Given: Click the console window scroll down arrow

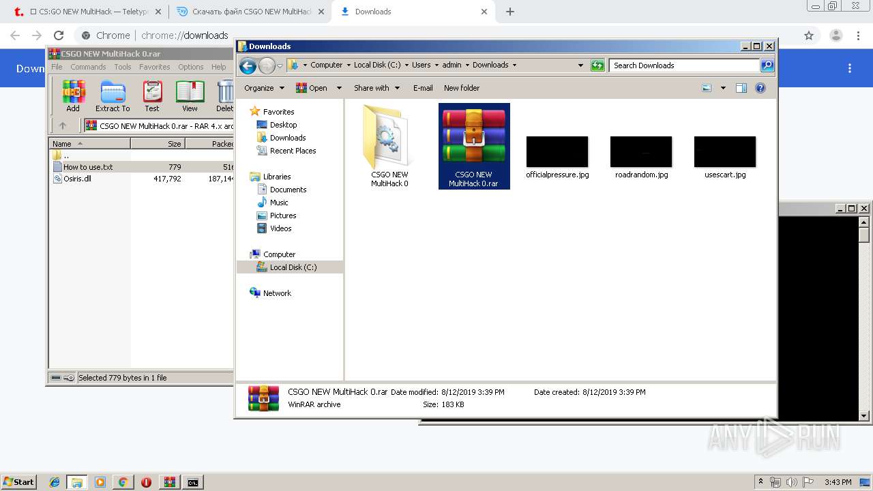Looking at the screenshot, I should [864, 415].
